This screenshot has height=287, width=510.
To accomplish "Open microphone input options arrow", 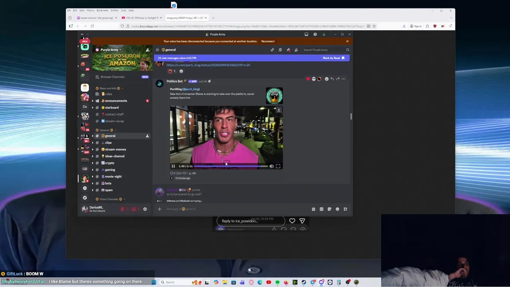I will point(127,209).
